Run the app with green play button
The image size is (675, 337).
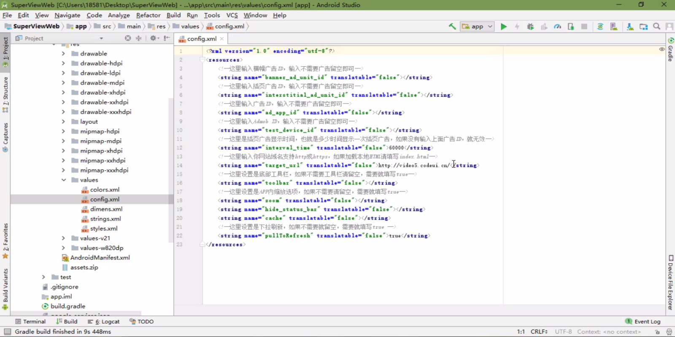(503, 27)
